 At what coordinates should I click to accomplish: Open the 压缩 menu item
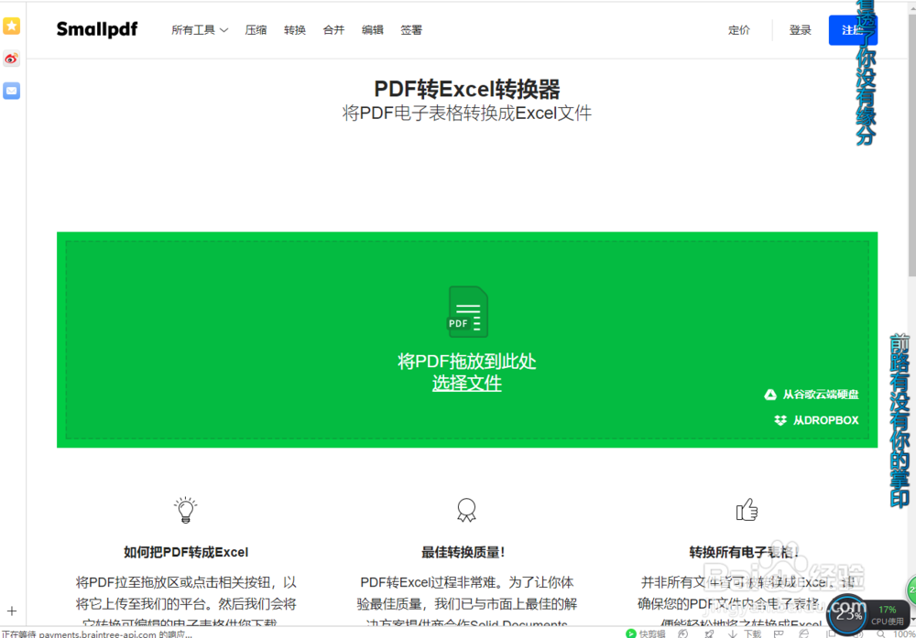[x=256, y=30]
